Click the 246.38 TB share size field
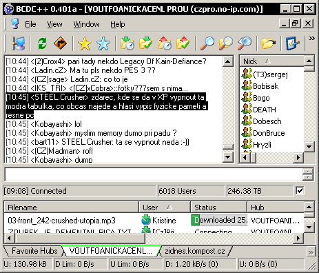Viewport: 319px width, 273px height. tap(260, 191)
